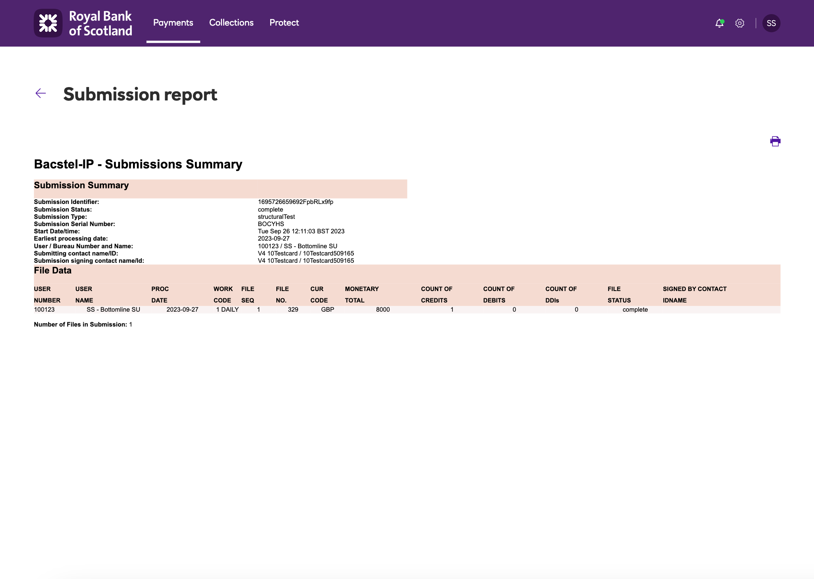Open the notifications bell
The image size is (814, 579).
click(x=720, y=23)
